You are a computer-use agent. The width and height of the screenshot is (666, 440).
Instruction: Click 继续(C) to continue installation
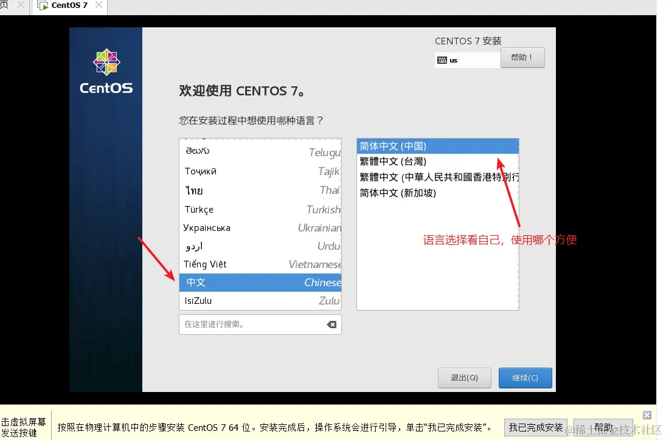525,377
